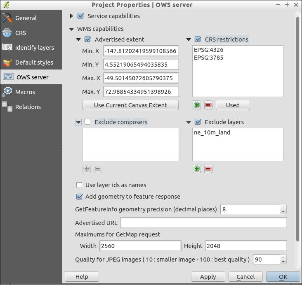Screen dimensions: 302x285
Task: Click the Advertised URL text field
Action: tap(203, 223)
